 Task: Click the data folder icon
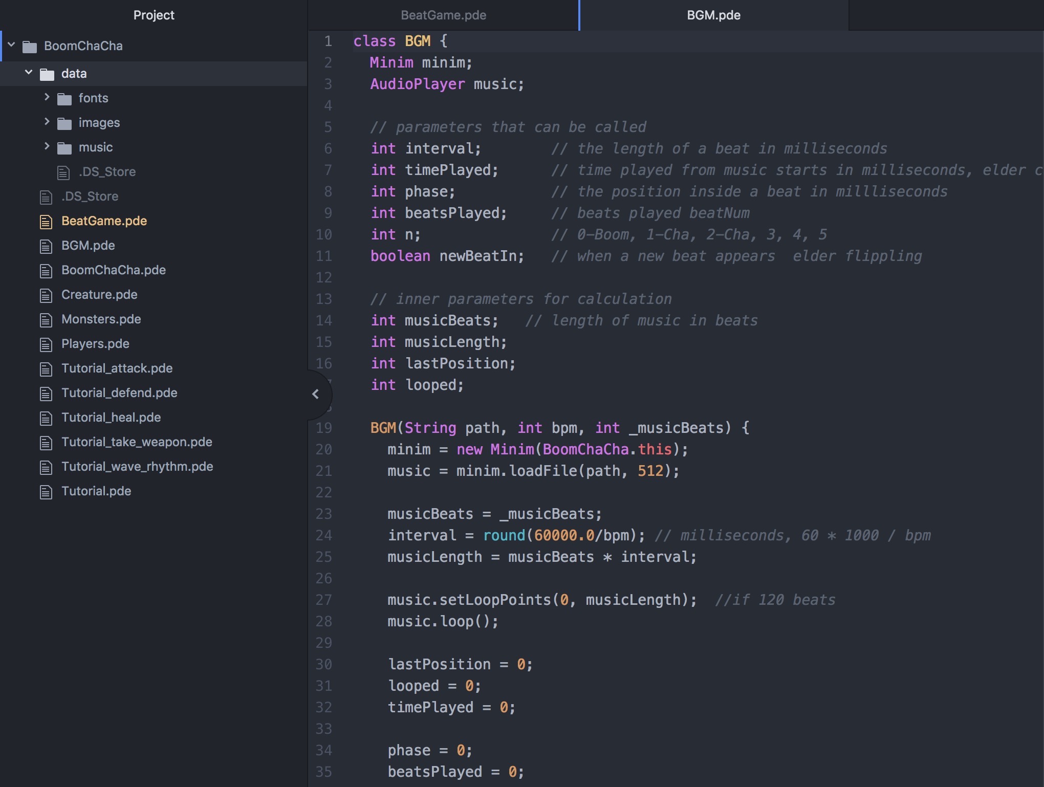pyautogui.click(x=47, y=74)
